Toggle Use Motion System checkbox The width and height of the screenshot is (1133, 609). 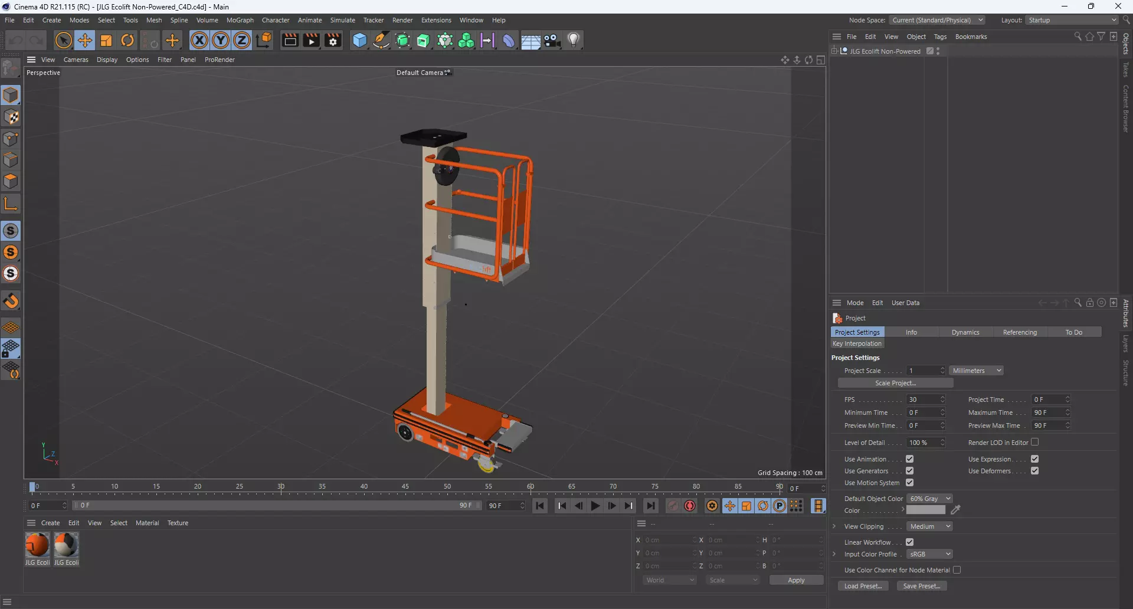909,483
